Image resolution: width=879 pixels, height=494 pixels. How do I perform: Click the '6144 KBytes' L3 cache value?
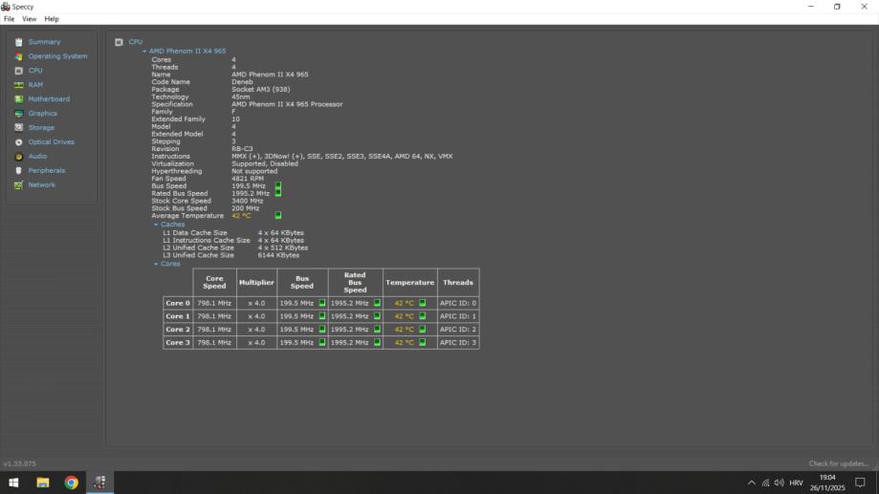pos(278,255)
